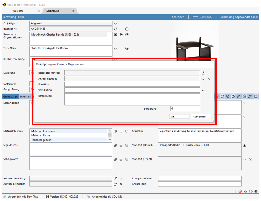261x201 pixels.
Task: Expand the Verifikation dropdown
Action: 203,90
